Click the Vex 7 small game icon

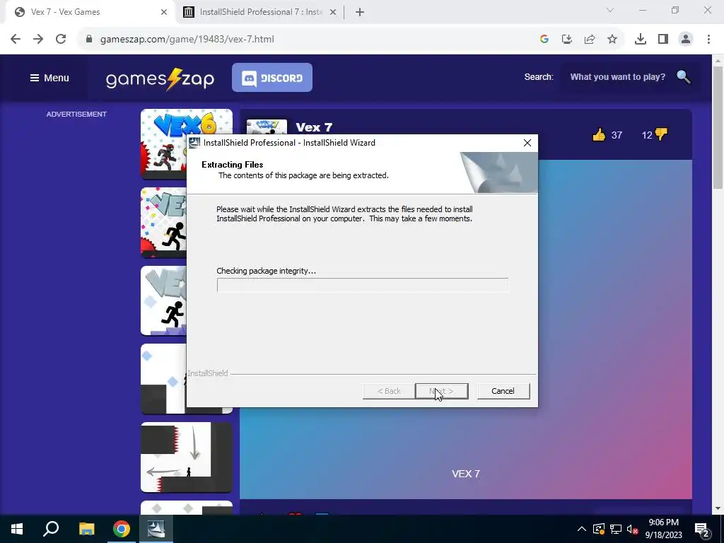pyautogui.click(x=267, y=127)
